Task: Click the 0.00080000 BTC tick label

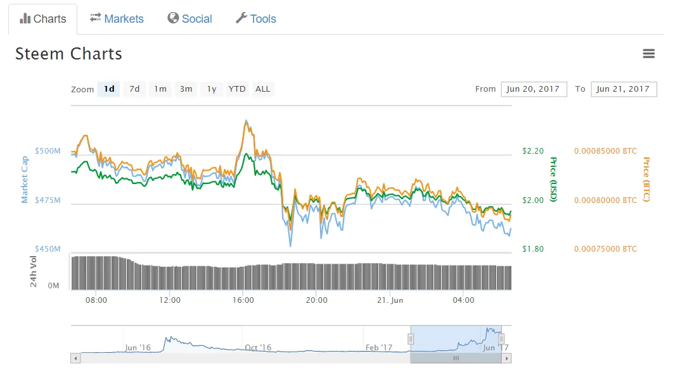Action: 605,200
